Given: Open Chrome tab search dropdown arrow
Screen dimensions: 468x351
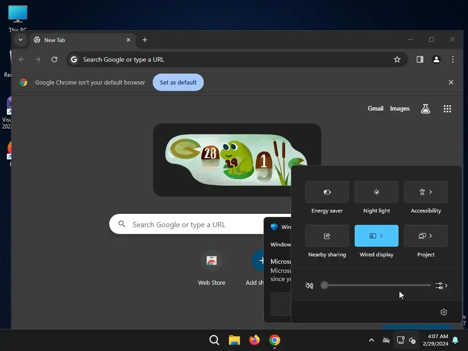Looking at the screenshot, I should click(20, 40).
